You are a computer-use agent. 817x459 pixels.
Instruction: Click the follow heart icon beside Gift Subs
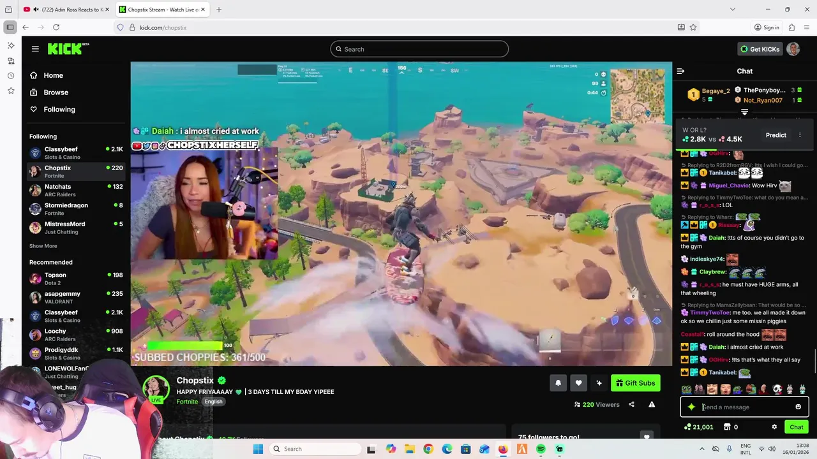[578, 382]
